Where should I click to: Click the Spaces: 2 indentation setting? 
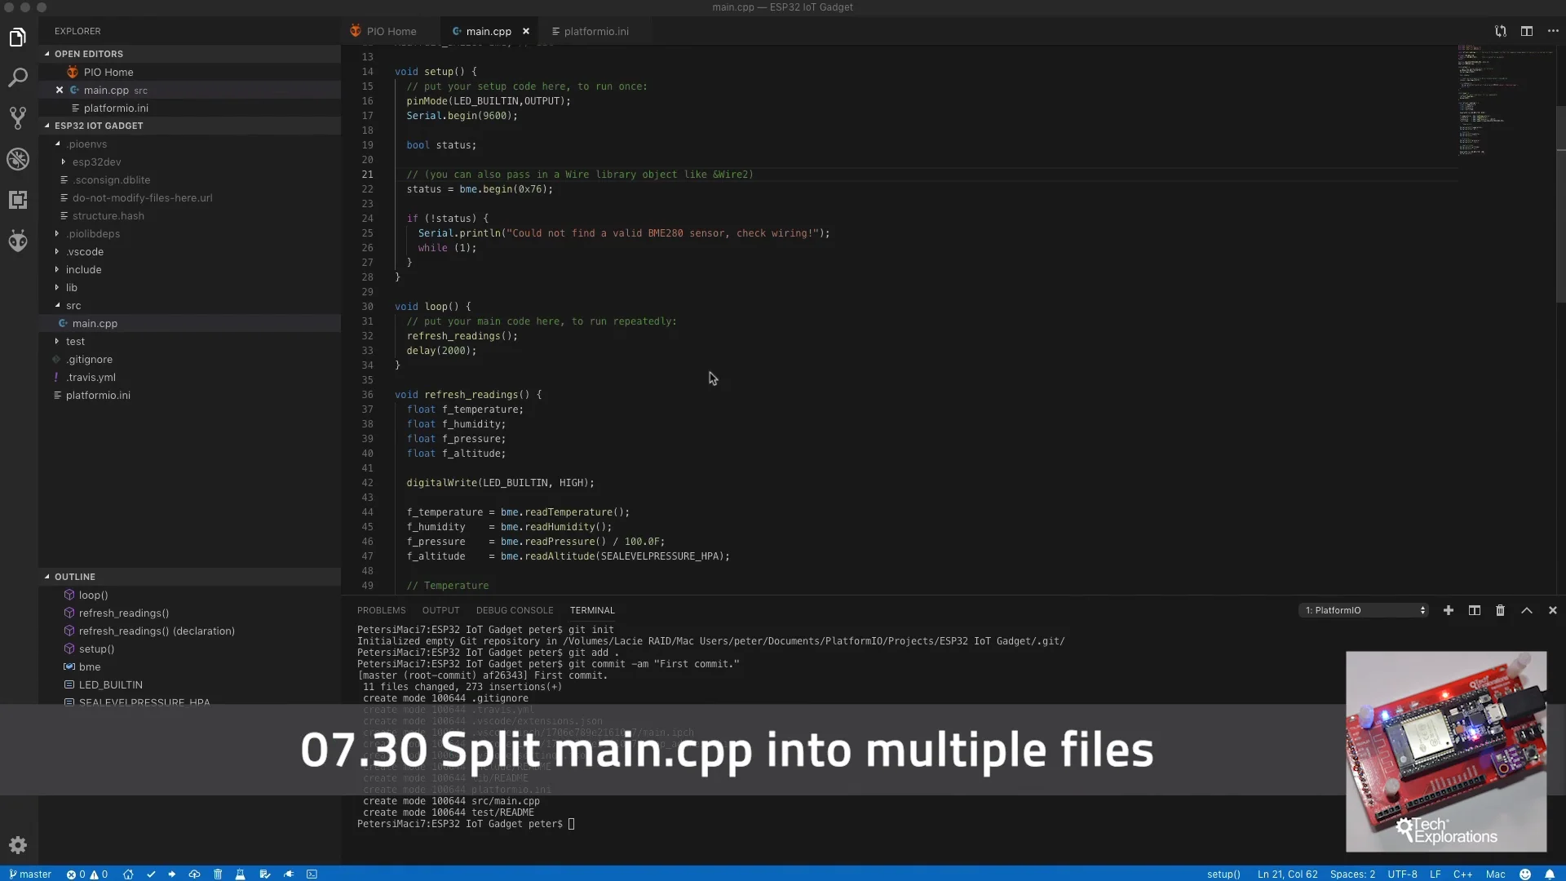1351,874
